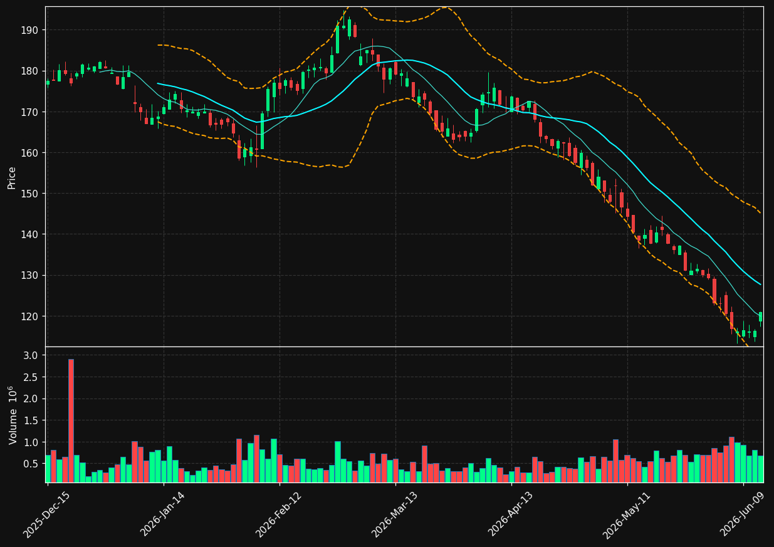Select the 2025-Dec-15 date label
This screenshot has height=547, width=774.
[x=46, y=514]
